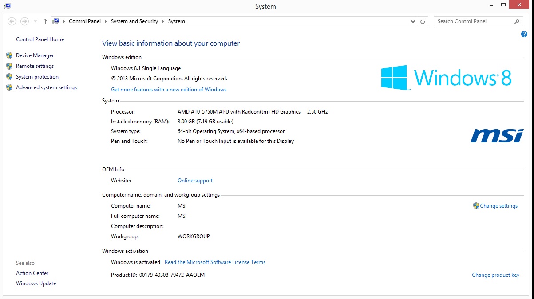Expand the chevron after System and Security
This screenshot has width=534, height=299.
coord(163,21)
